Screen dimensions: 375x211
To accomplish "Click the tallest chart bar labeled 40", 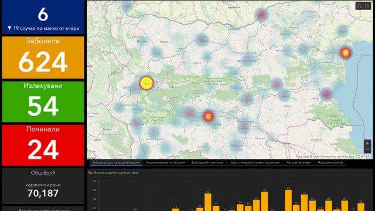I will point(288,200).
